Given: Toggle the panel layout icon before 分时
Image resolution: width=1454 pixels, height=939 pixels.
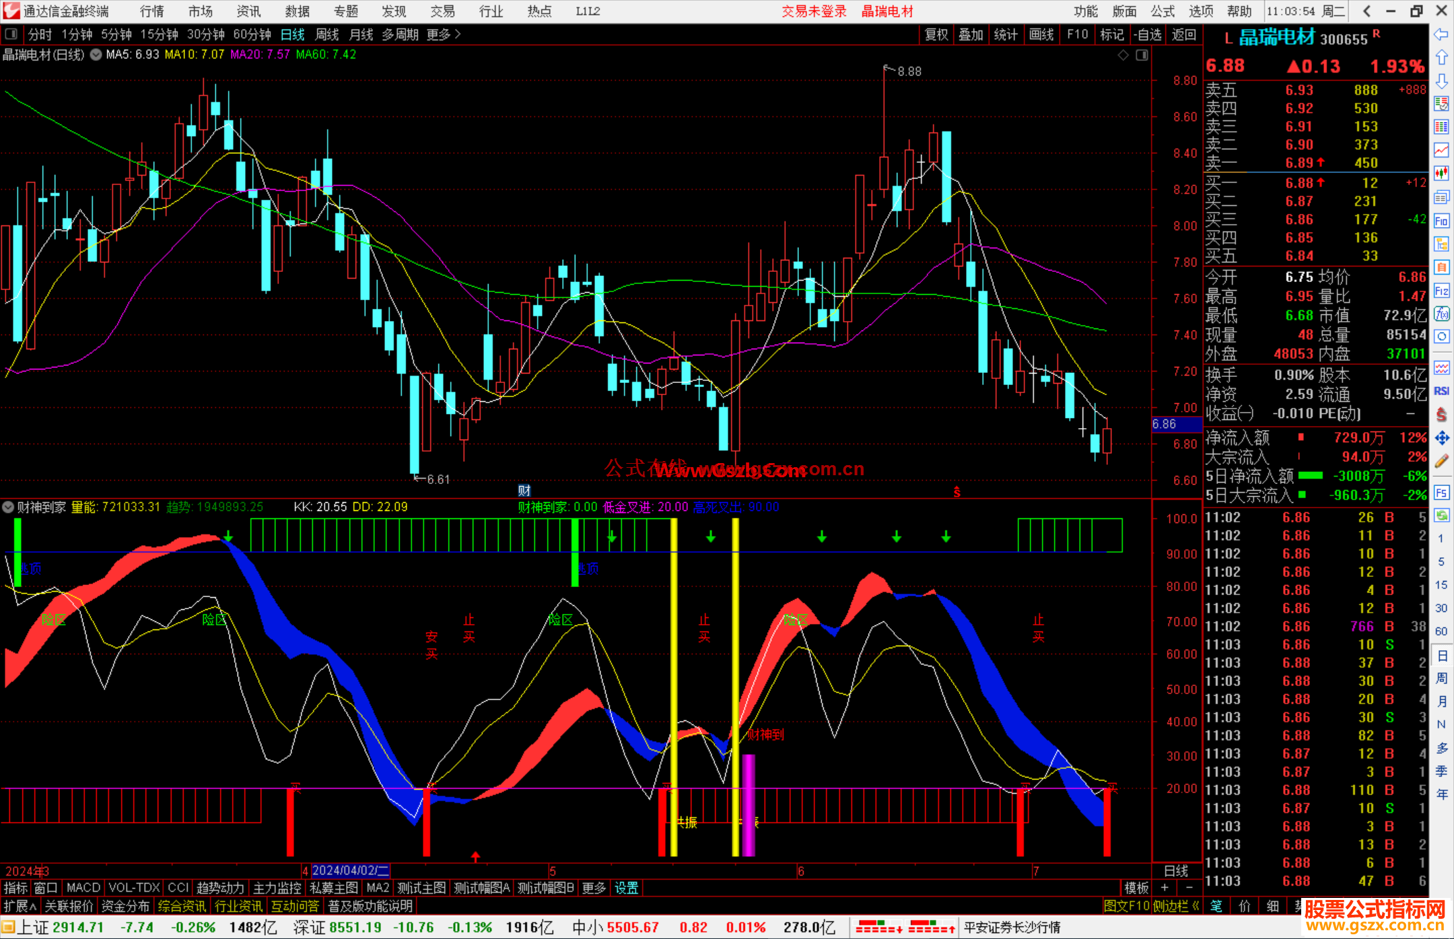Looking at the screenshot, I should 11,34.
